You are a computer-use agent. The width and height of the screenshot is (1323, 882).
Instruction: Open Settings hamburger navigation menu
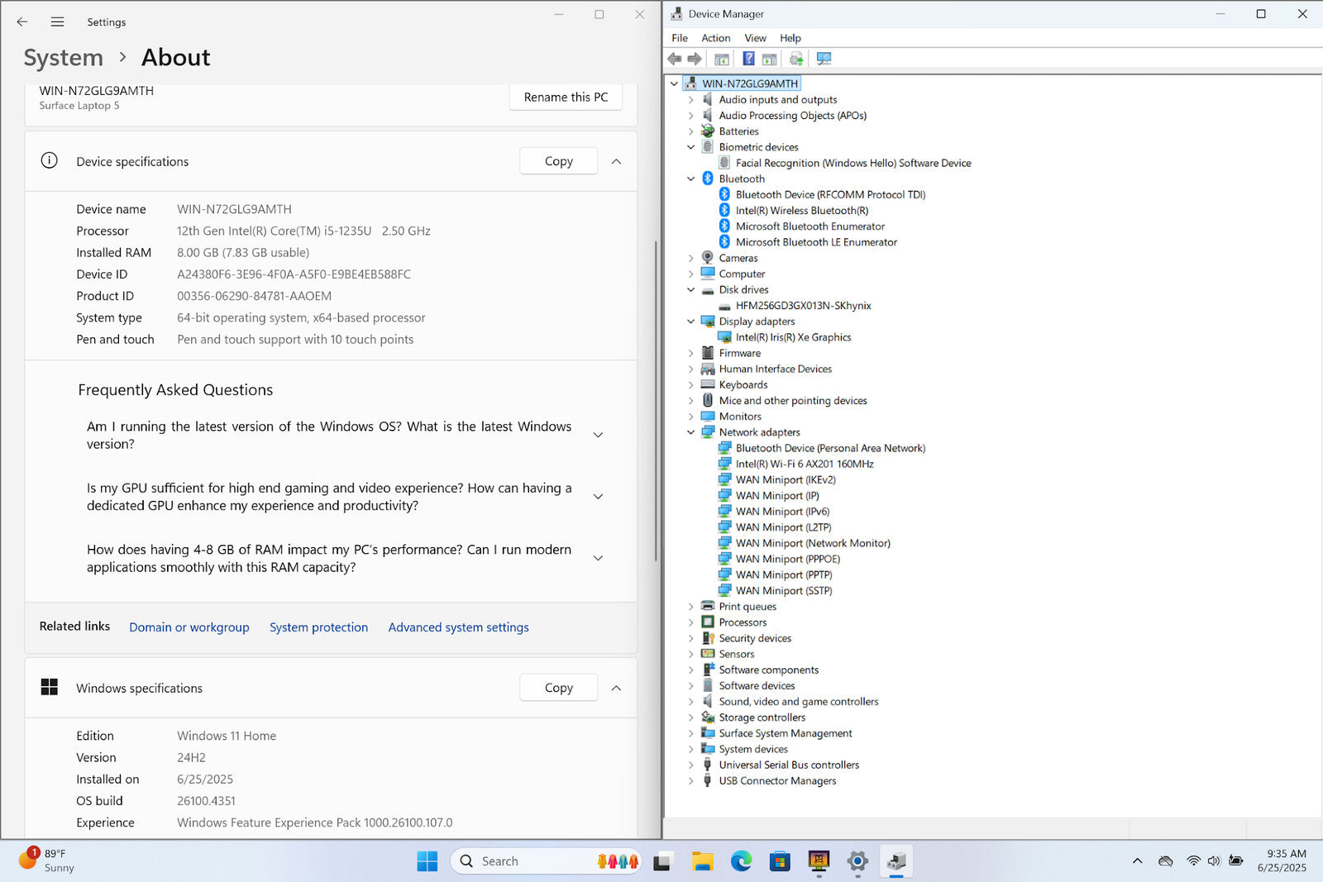[57, 22]
